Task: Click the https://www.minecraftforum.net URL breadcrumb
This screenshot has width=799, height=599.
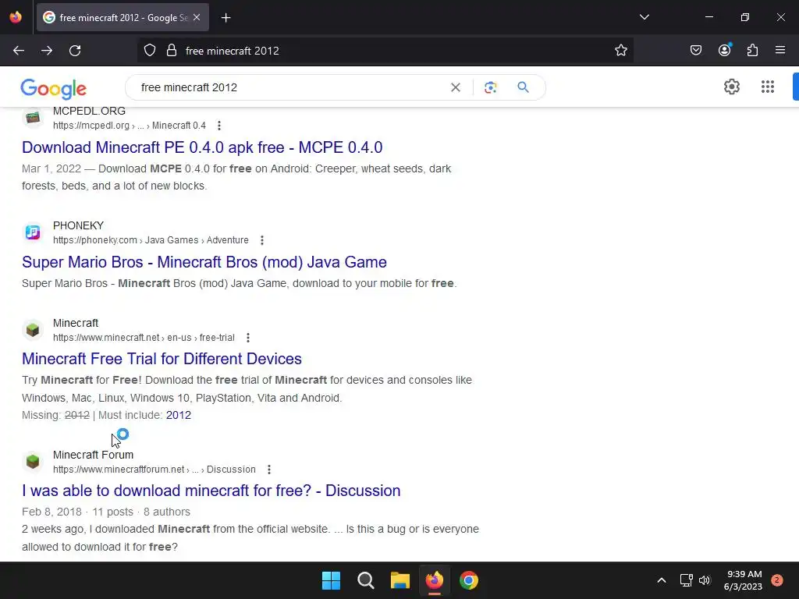Action: [154, 469]
